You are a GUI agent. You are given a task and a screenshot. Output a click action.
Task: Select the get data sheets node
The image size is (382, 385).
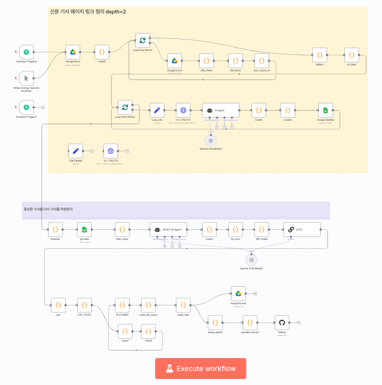pyautogui.click(x=84, y=230)
